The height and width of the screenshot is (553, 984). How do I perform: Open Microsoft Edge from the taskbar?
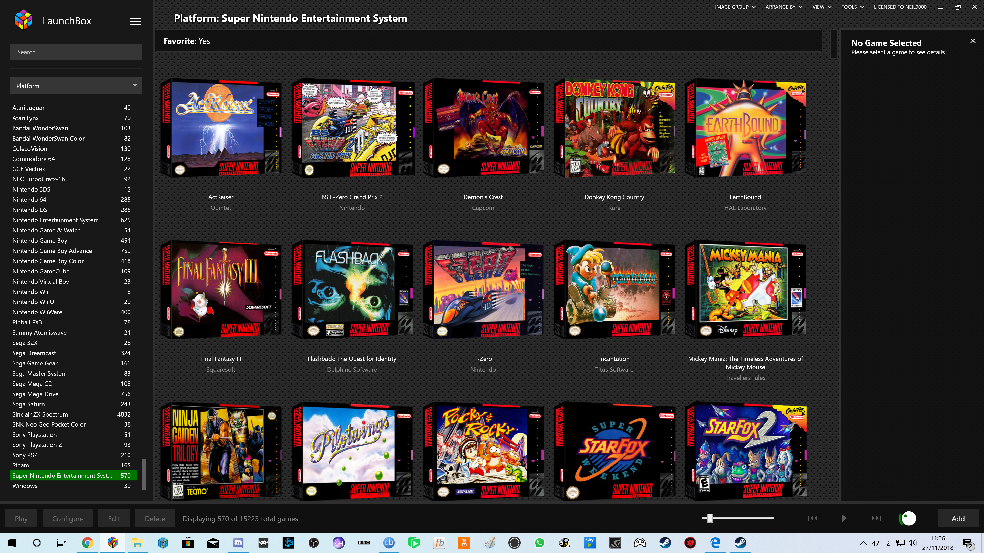715,543
